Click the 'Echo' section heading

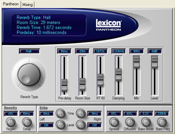coord(43,108)
